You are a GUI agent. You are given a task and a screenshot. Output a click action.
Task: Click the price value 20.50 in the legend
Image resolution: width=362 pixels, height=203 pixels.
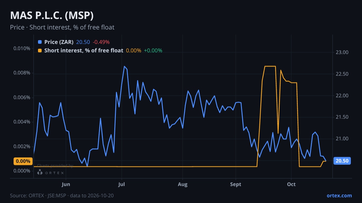coord(83,42)
